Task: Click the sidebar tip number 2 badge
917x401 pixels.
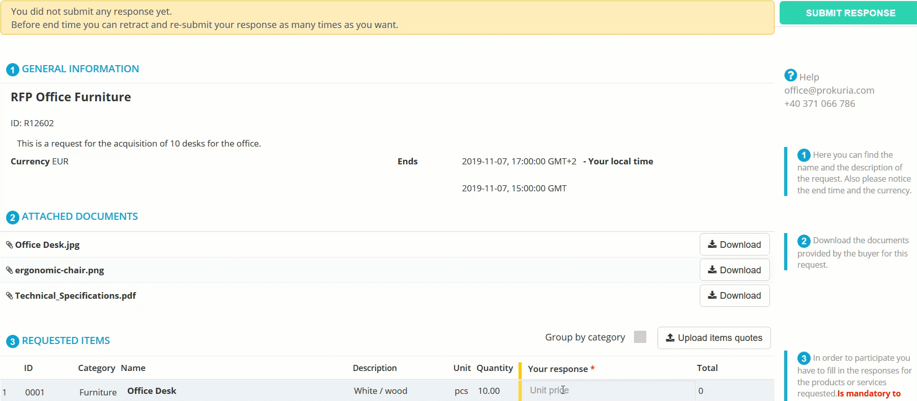Action: click(804, 241)
